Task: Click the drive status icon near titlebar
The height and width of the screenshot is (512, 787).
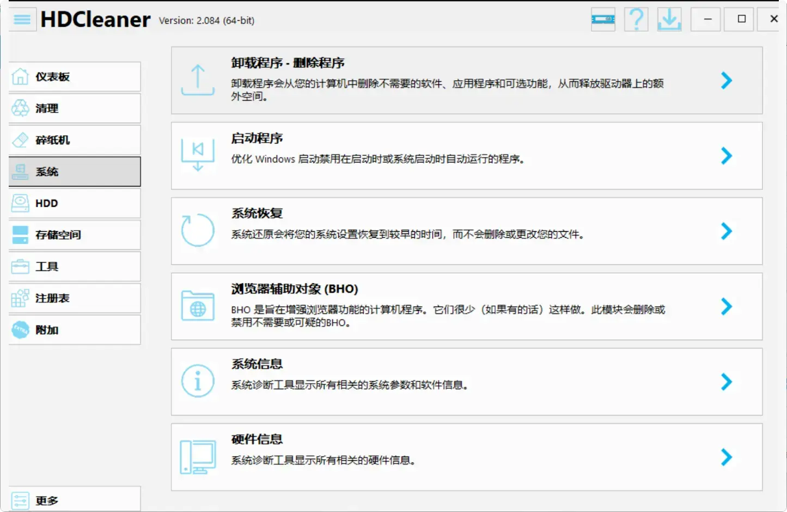Action: click(602, 19)
